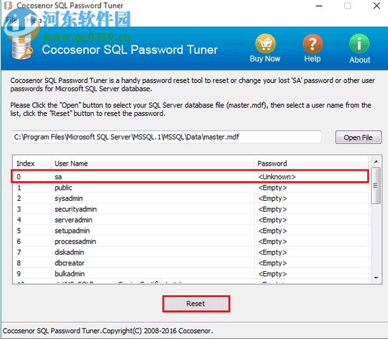Click the scroll down arrow of user list
This screenshot has width=388, height=339.
tap(376, 278)
